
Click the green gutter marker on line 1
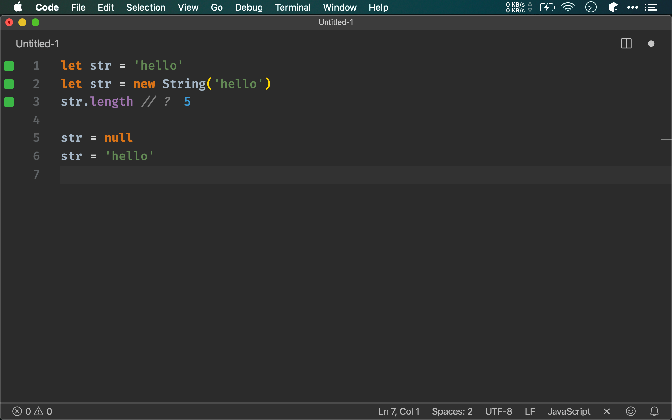click(x=9, y=66)
